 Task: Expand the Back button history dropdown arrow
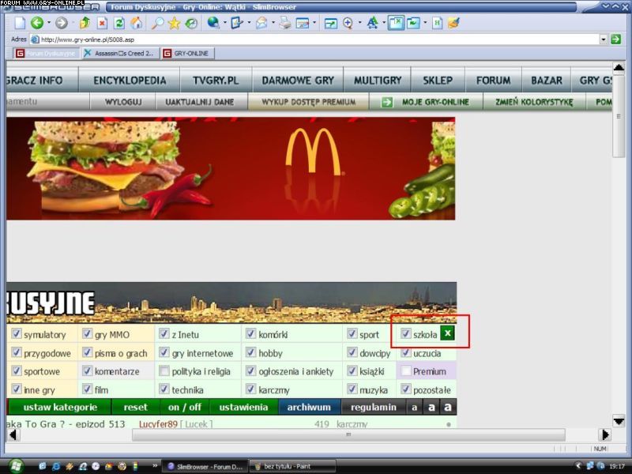47,23
